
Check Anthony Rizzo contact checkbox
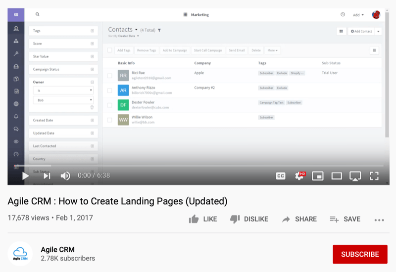pos(109,91)
